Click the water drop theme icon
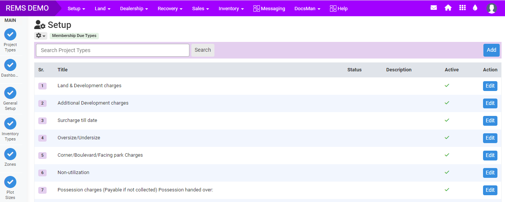The height and width of the screenshot is (202, 505). (x=475, y=8)
